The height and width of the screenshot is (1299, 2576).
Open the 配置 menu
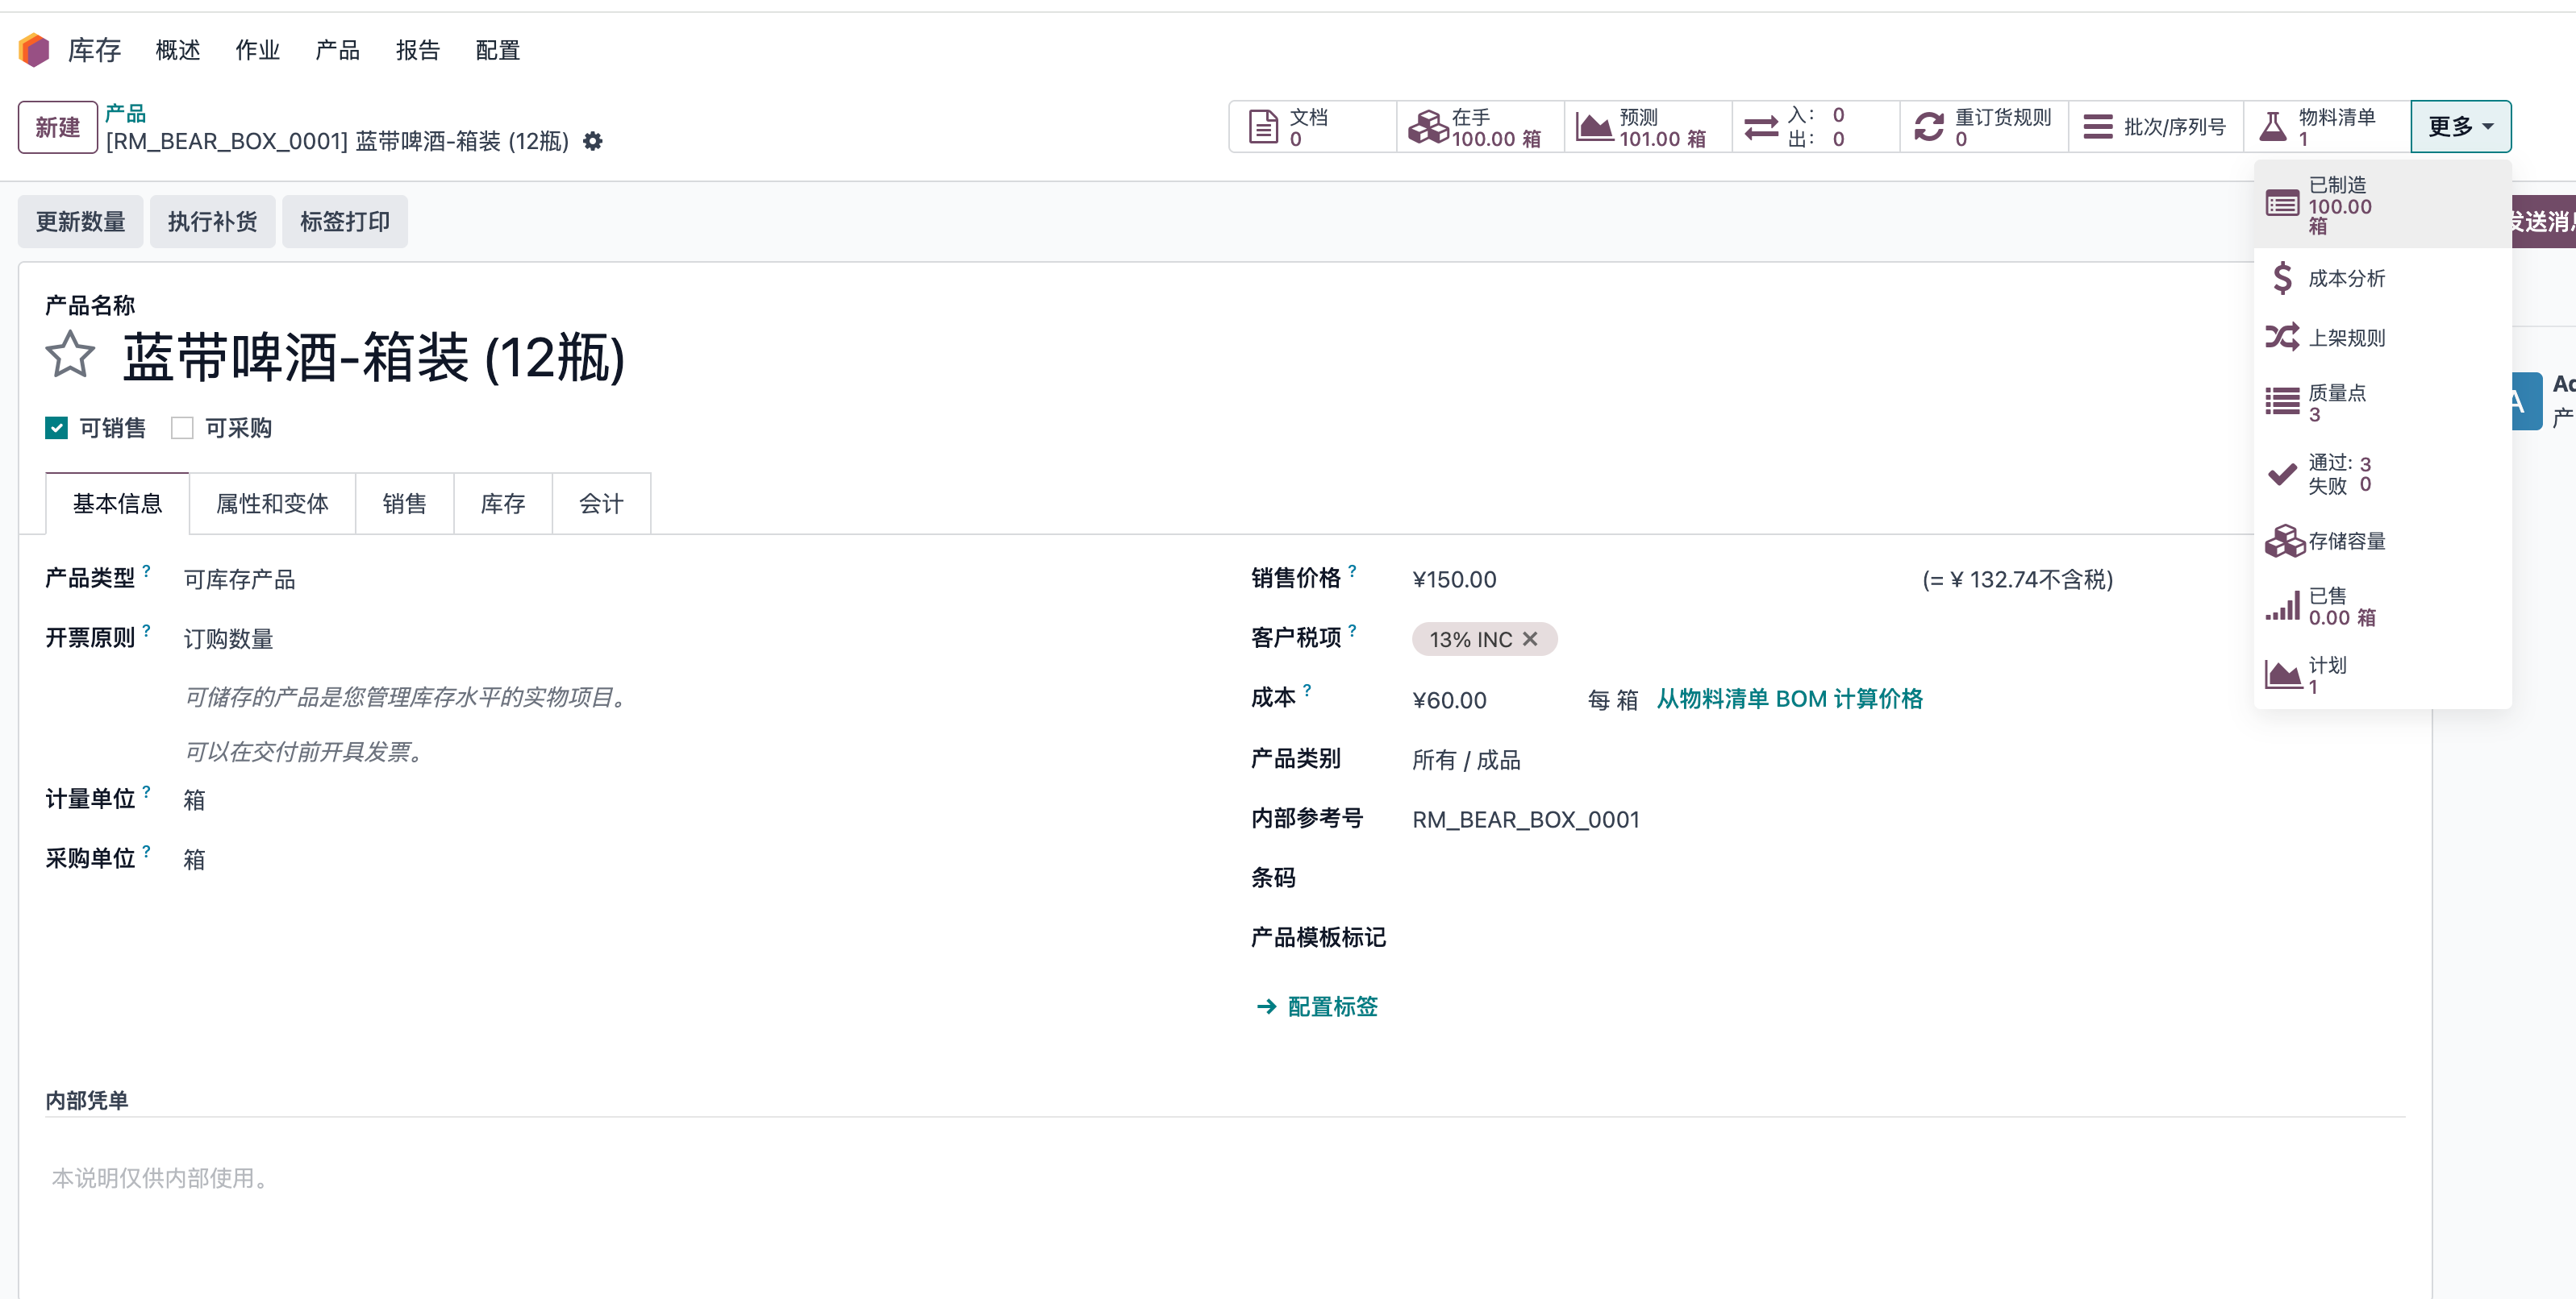498,50
